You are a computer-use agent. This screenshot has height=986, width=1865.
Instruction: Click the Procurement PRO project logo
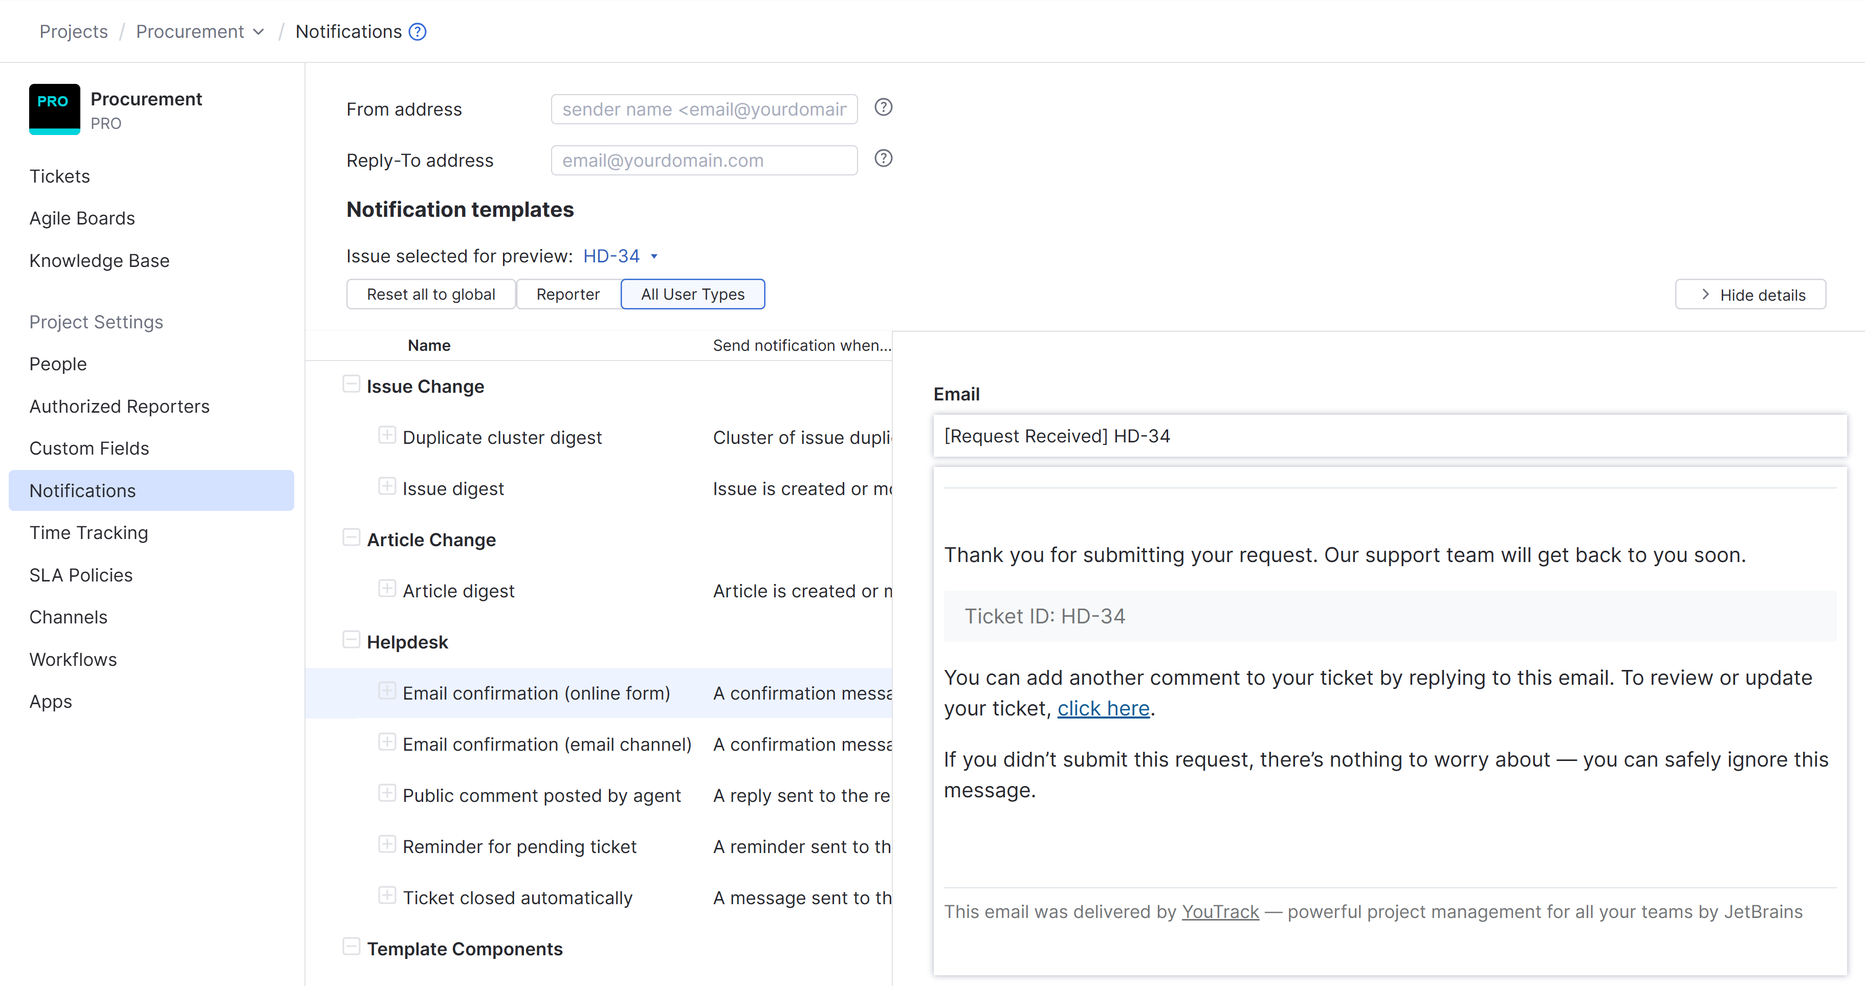(x=54, y=108)
